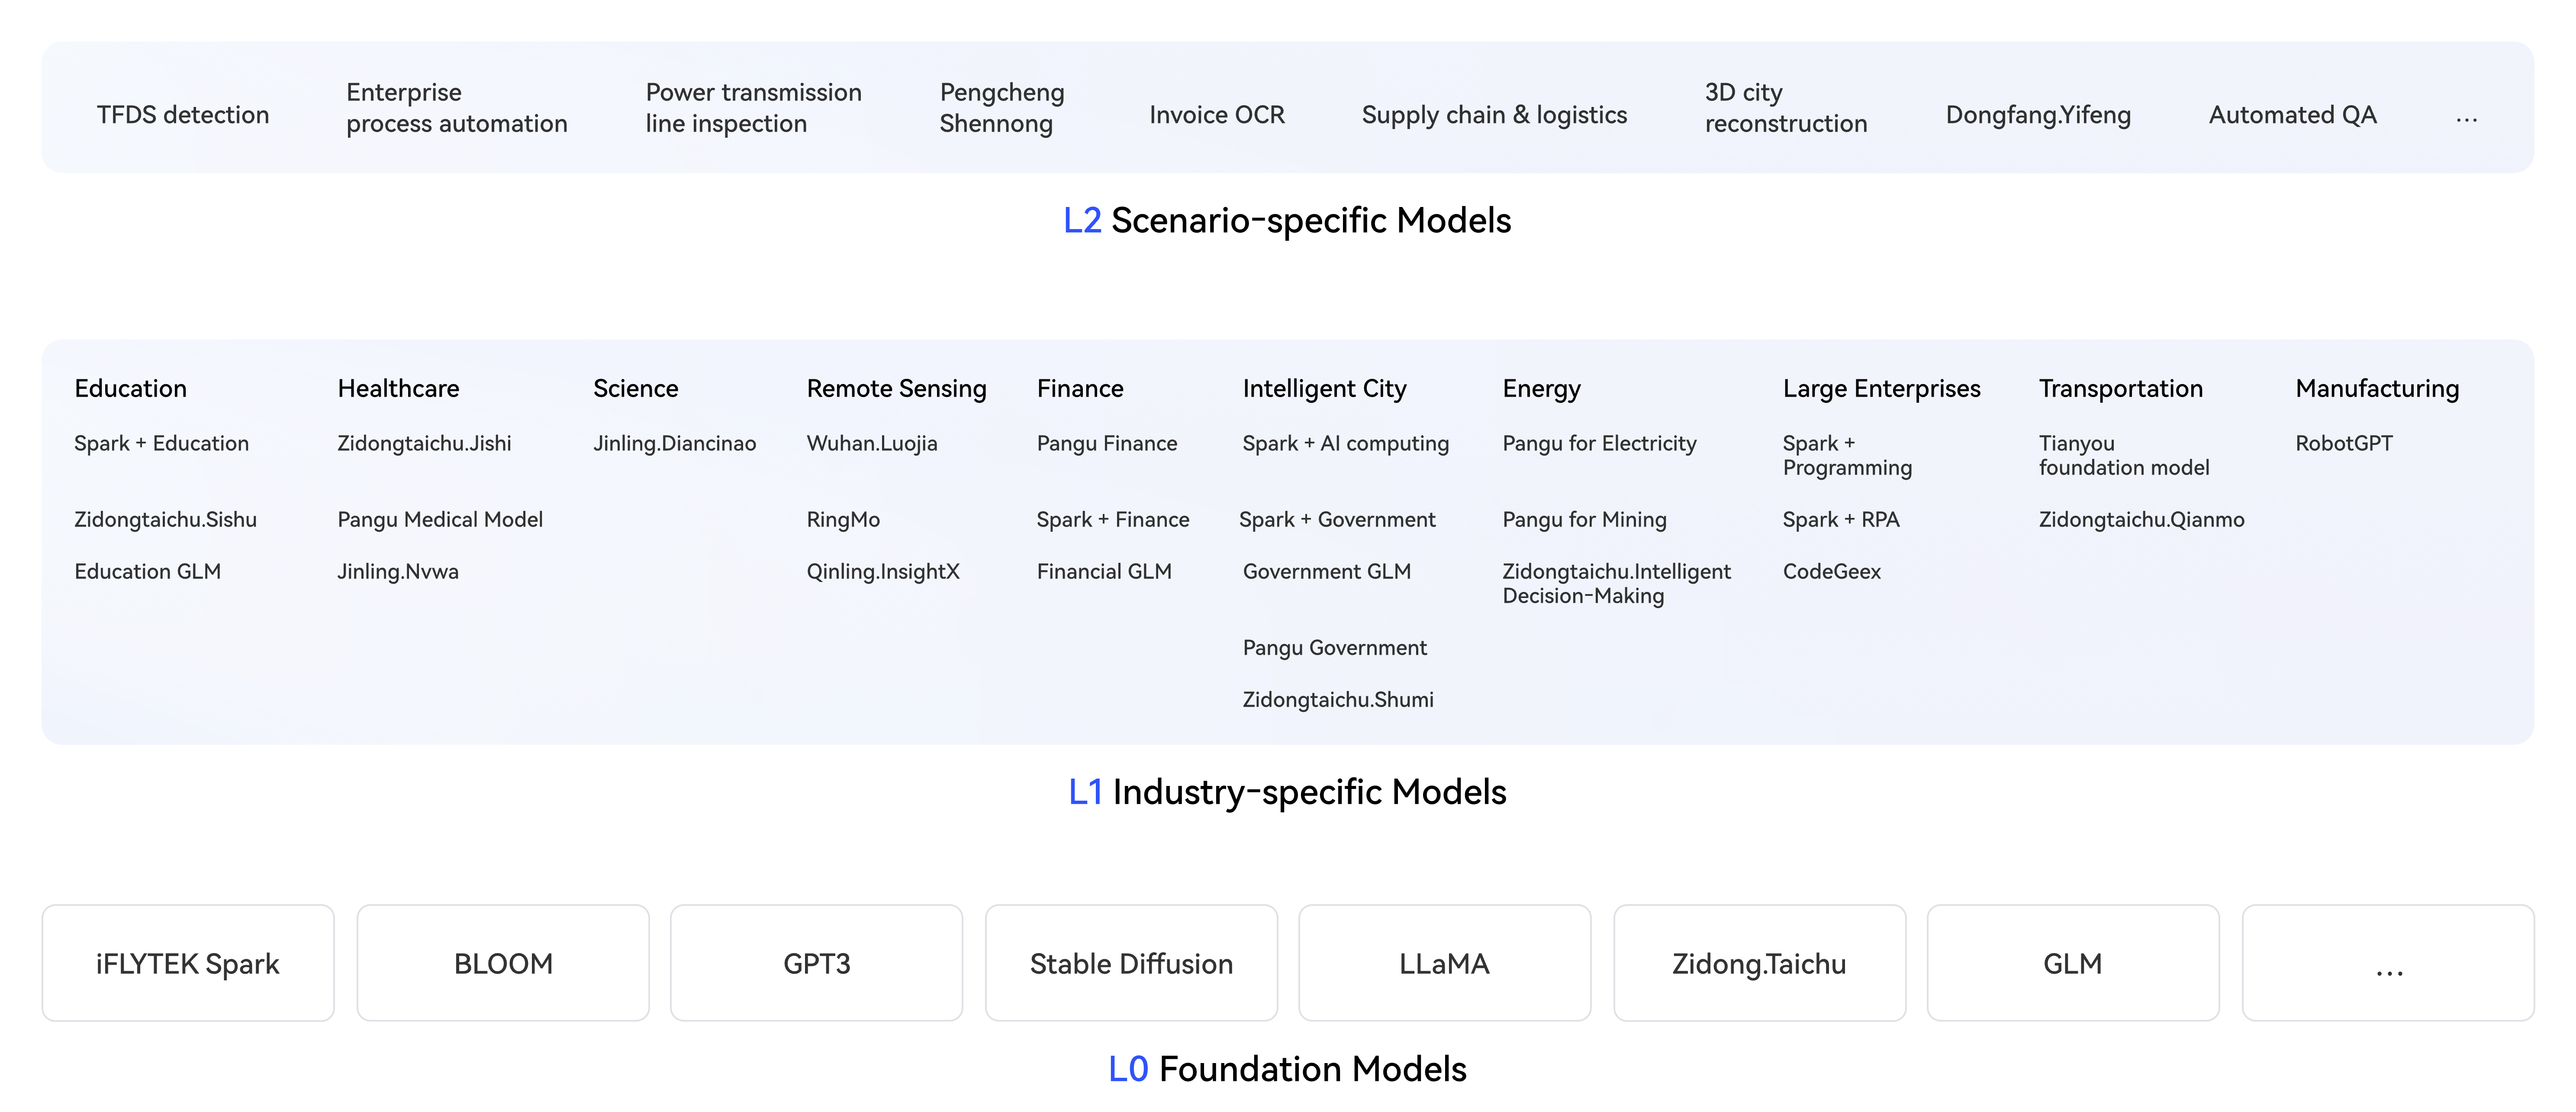This screenshot has width=2576, height=1112.
Task: Click the iFLYTEK Spark foundation model box
Action: click(x=188, y=963)
